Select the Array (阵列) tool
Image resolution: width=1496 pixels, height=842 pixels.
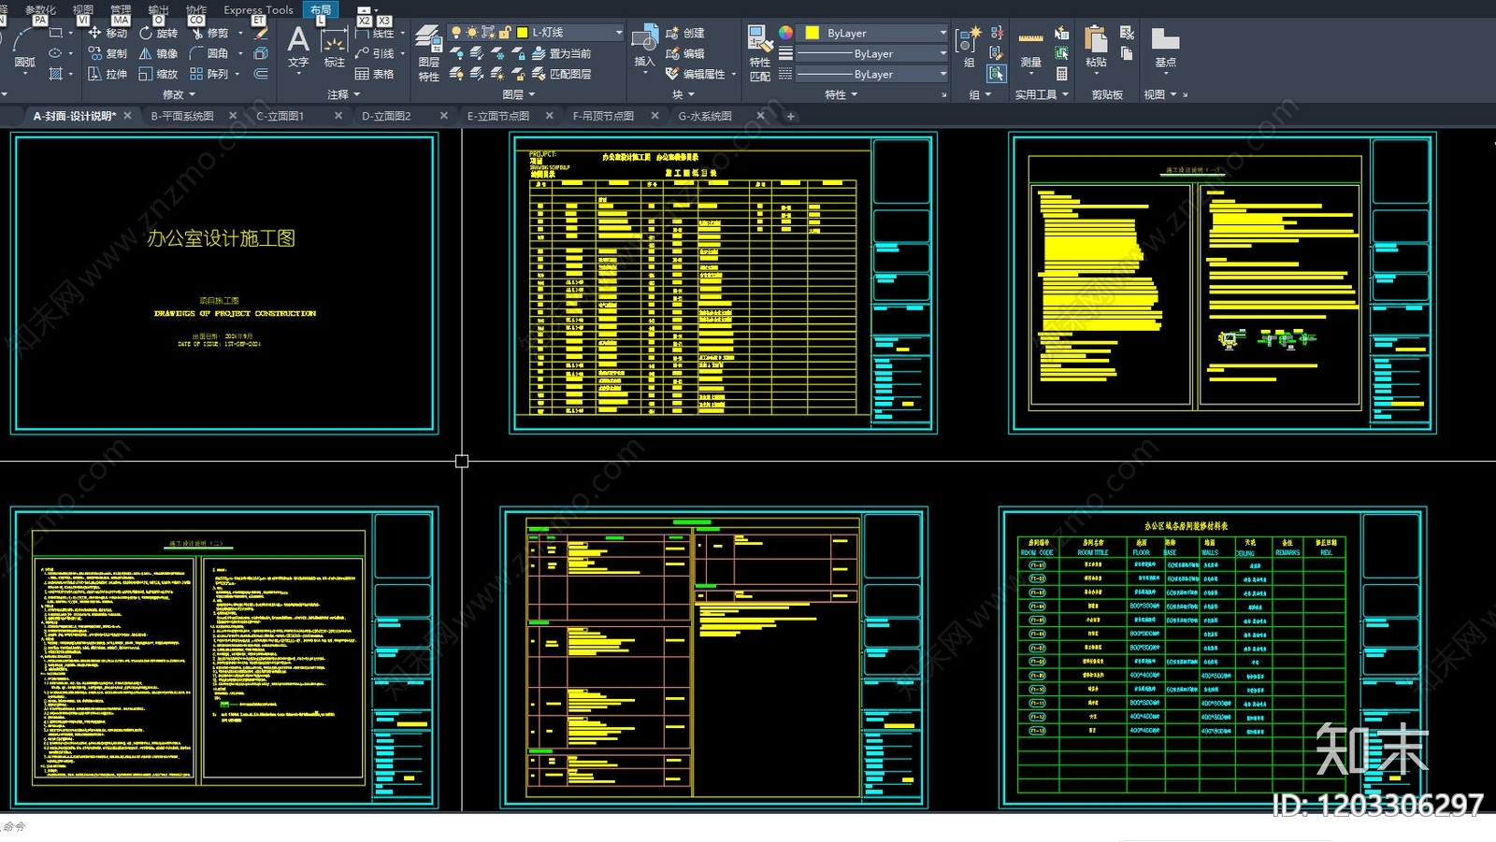click(x=209, y=74)
